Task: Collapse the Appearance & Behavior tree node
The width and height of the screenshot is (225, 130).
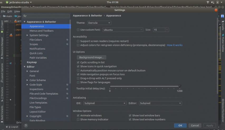Action: (x=25, y=22)
